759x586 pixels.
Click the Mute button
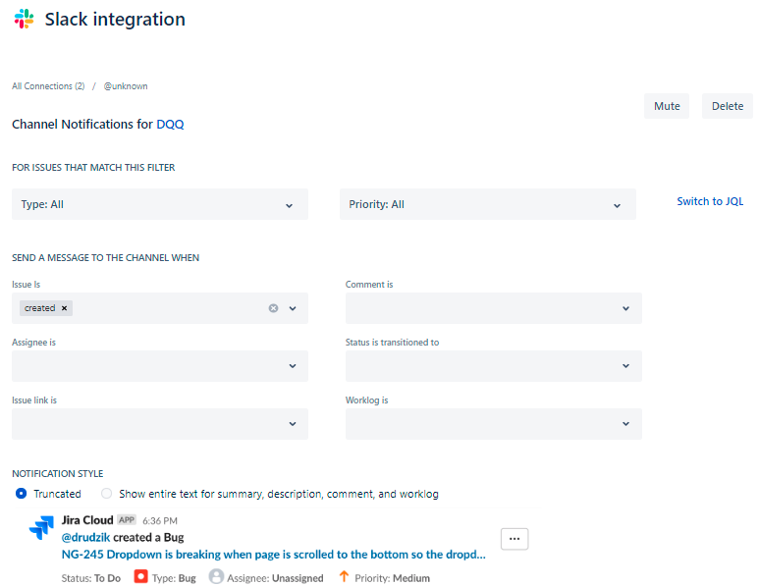(x=667, y=106)
